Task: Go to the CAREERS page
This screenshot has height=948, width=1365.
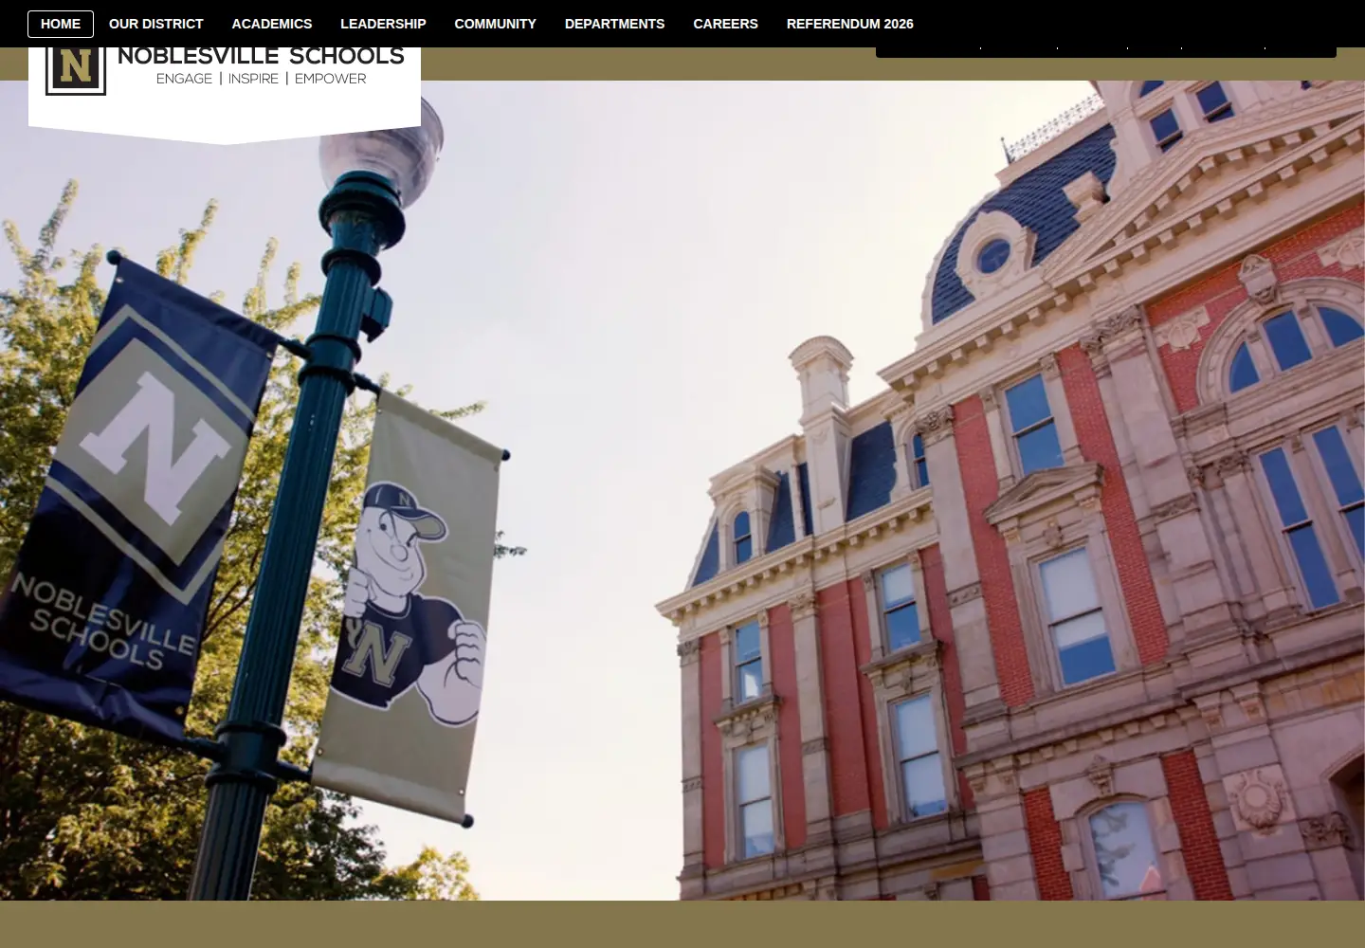Action: [725, 24]
